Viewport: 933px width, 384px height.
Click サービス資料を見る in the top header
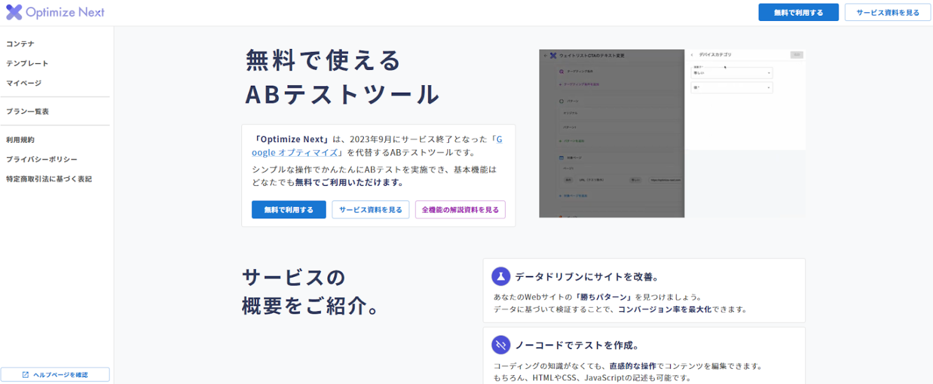pyautogui.click(x=887, y=13)
